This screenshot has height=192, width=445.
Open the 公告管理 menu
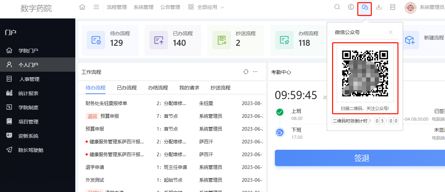170,7
